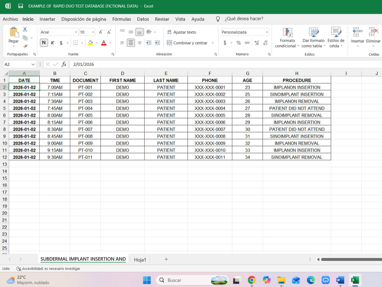Click the Save icon in title bar
The image size is (382, 287).
pyautogui.click(x=21, y=6)
